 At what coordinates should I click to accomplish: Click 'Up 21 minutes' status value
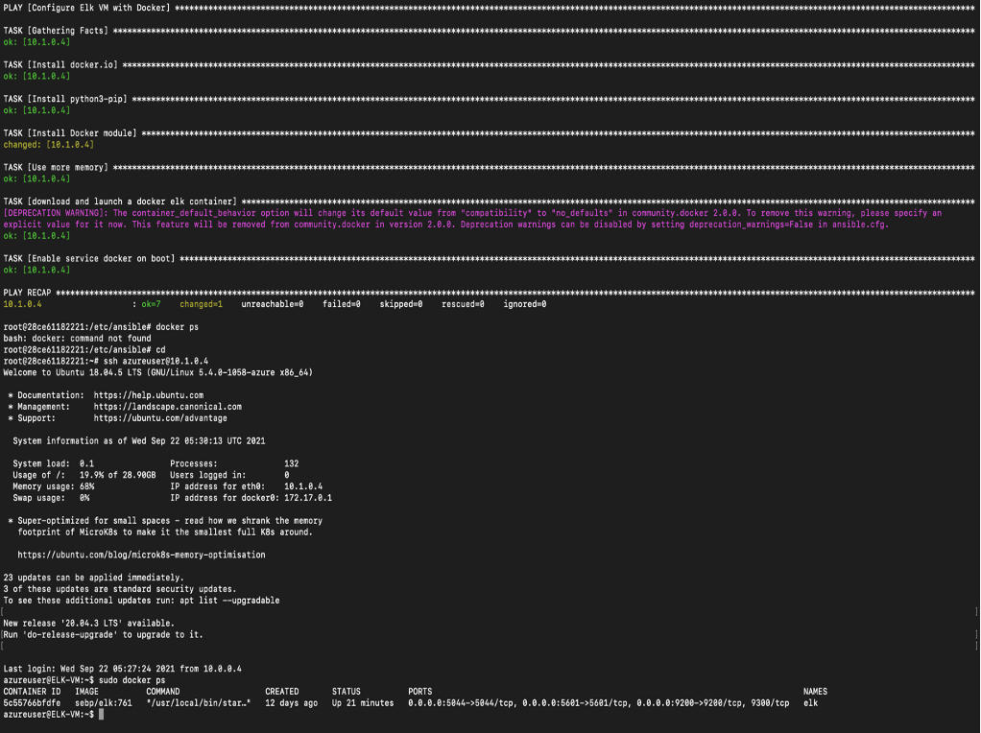coord(363,703)
